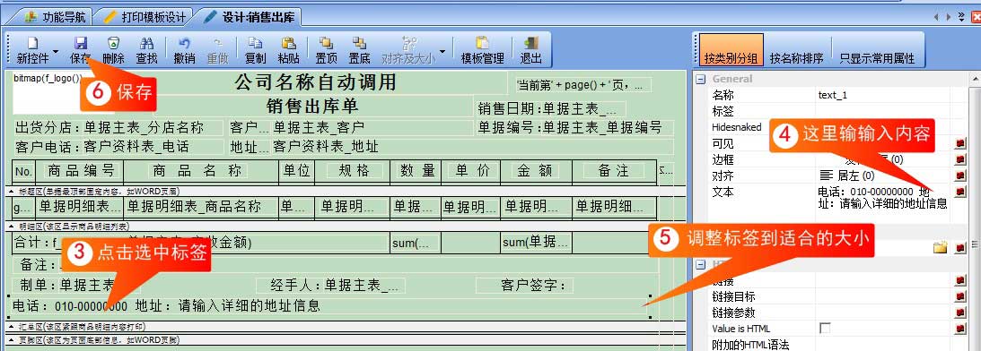Open the dropdown arrow beside 对齐及大小
The height and width of the screenshot is (351, 981).
(x=443, y=51)
